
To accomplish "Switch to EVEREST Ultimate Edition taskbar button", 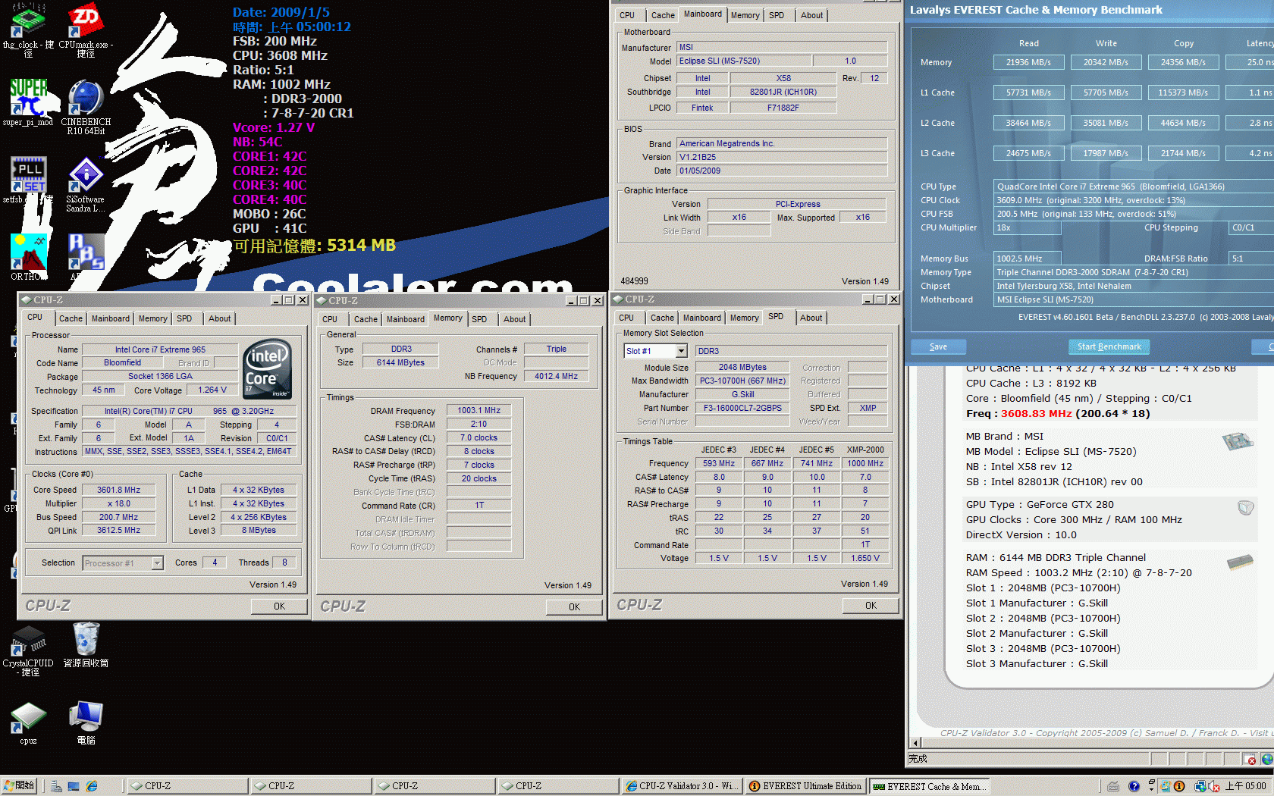I will pyautogui.click(x=805, y=786).
